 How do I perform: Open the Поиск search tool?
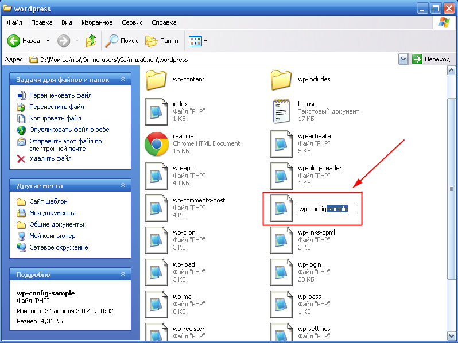pyautogui.click(x=122, y=41)
